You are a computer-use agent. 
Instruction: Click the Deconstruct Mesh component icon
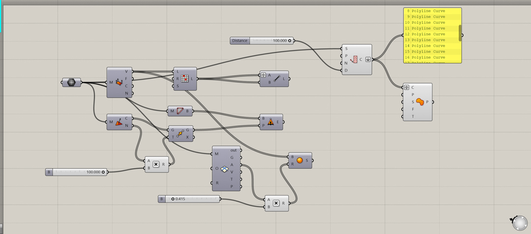pyautogui.click(x=119, y=82)
